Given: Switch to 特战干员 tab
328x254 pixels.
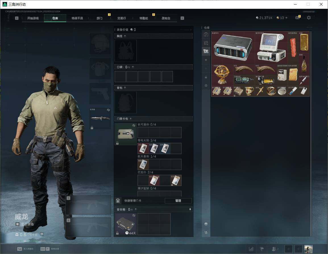Looking at the screenshot, I should click(x=77, y=18).
